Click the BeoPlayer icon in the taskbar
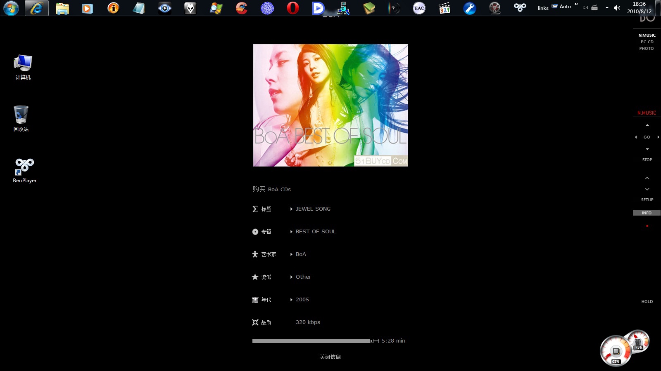 [520, 7]
